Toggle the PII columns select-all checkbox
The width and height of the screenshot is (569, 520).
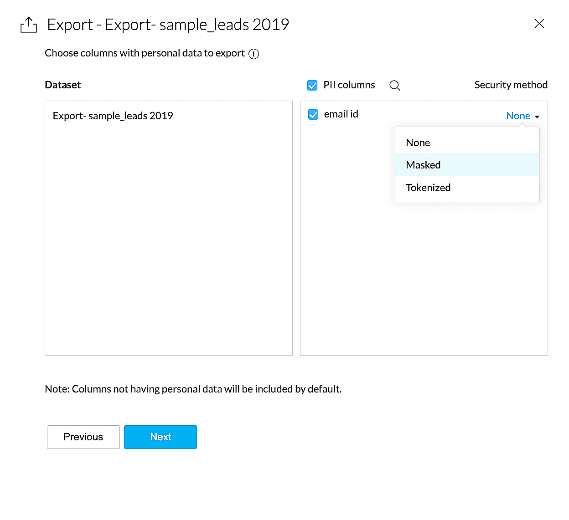[x=312, y=85]
